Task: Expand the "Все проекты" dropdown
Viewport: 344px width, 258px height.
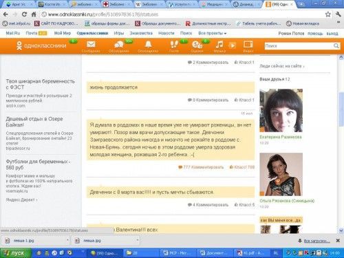Action: tap(212, 33)
